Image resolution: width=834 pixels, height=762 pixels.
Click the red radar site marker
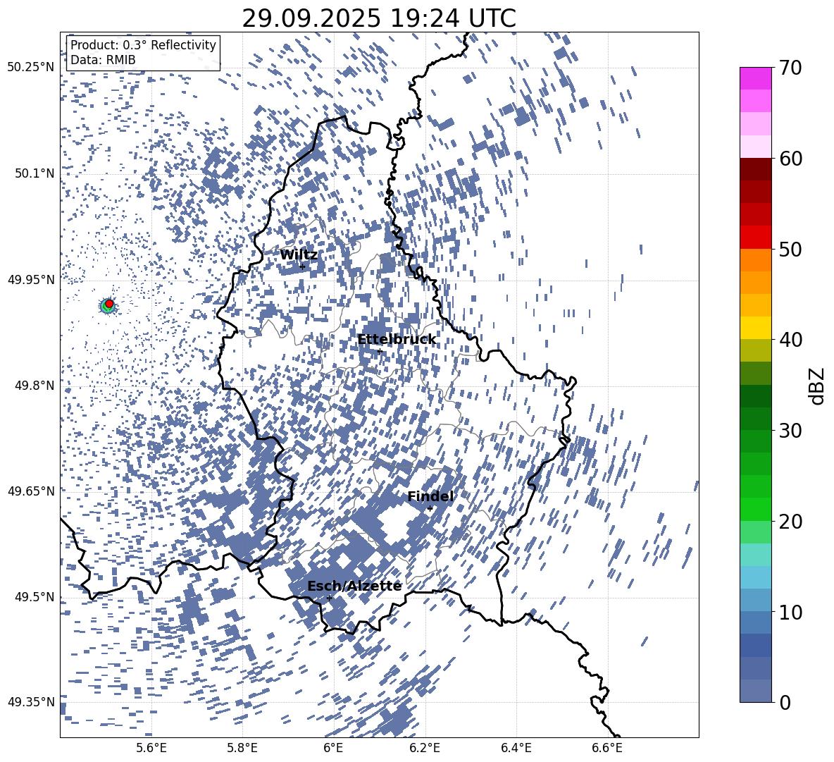pyautogui.click(x=109, y=304)
